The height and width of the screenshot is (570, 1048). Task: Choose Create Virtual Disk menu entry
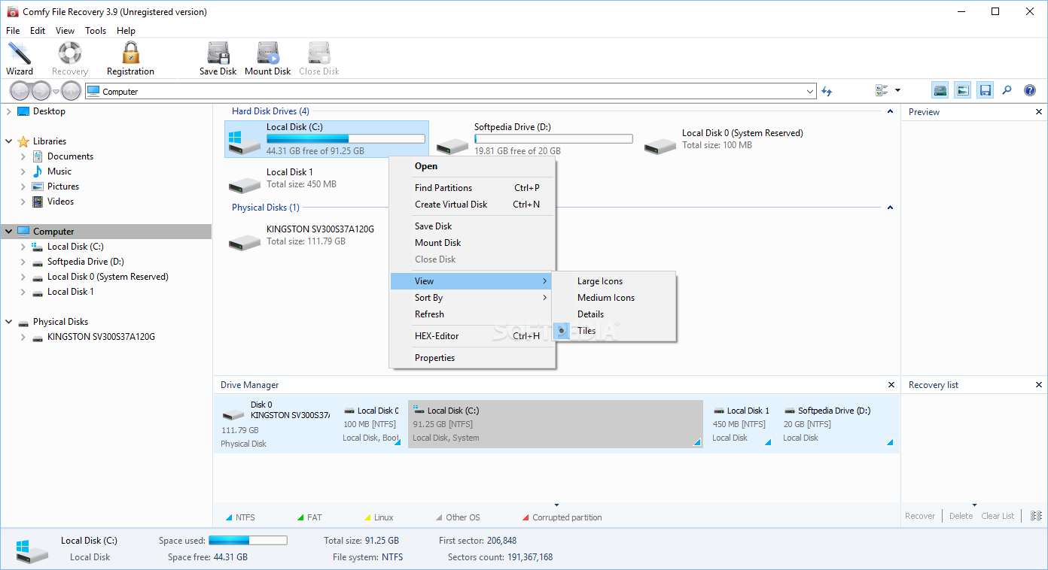click(x=473, y=205)
